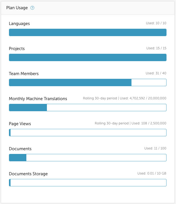Click the Documents Storage label
The height and width of the screenshot is (204, 176).
[28, 174]
